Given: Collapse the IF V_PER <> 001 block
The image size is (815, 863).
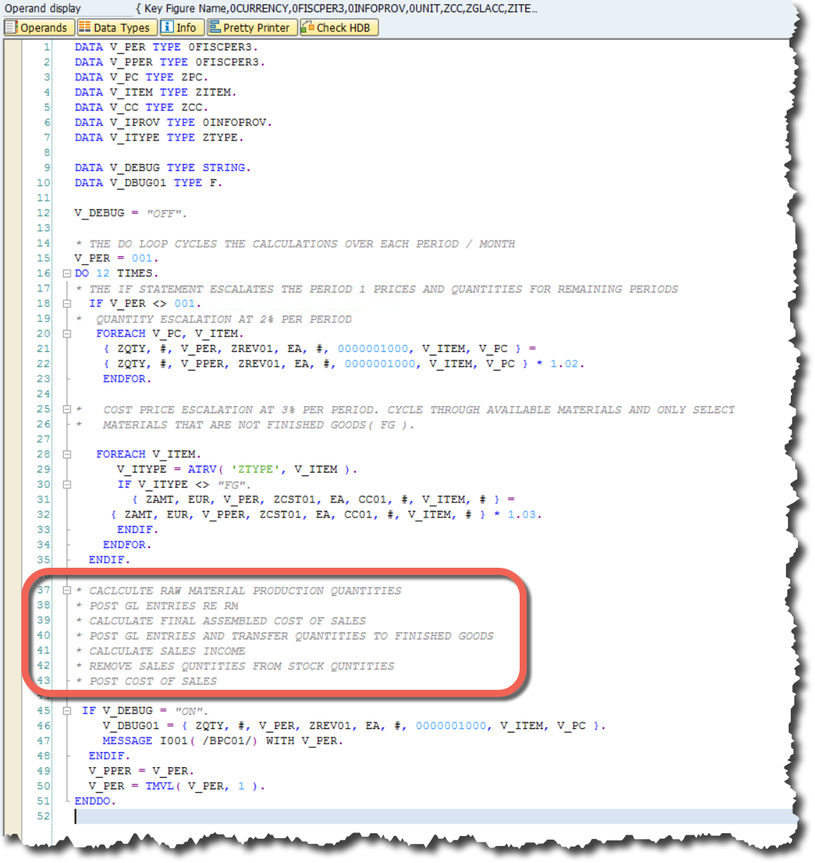Looking at the screenshot, I should 66,303.
